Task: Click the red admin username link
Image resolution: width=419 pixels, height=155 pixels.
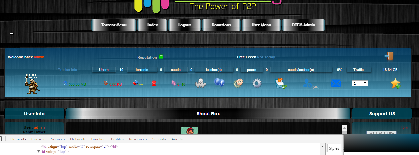Action: click(39, 57)
